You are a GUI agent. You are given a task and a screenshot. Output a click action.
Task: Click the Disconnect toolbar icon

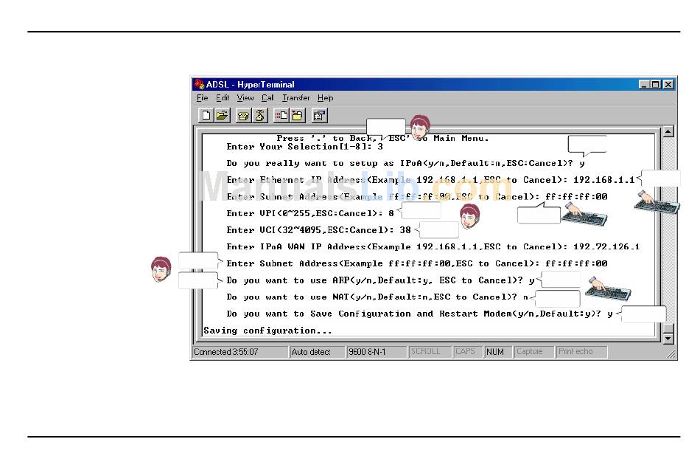click(259, 115)
